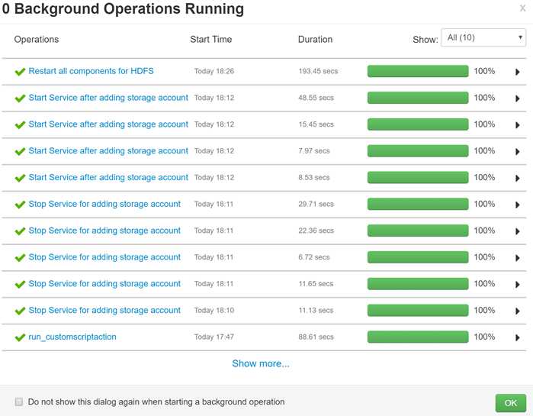Expand the arrow on the 15.45 secs operation row
The width and height of the screenshot is (533, 416).
click(x=517, y=125)
